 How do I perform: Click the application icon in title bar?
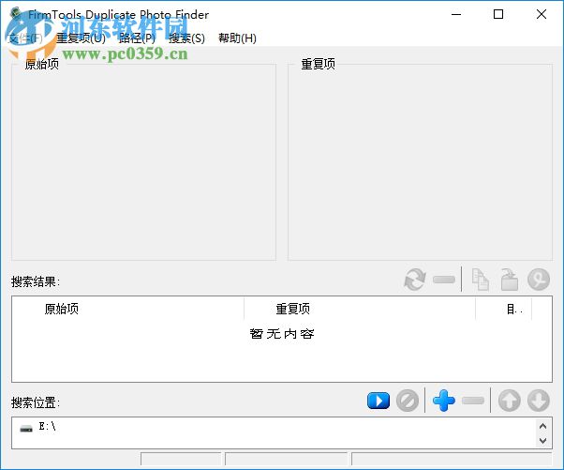[x=15, y=14]
